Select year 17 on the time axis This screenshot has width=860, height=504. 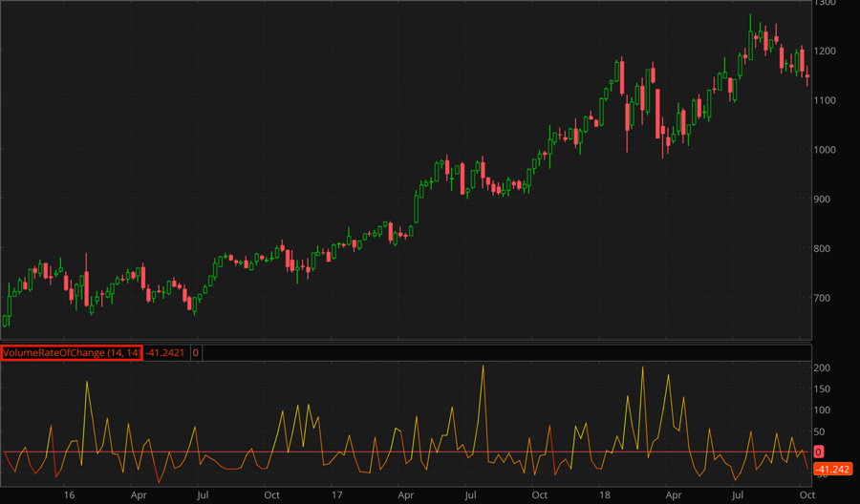point(336,495)
